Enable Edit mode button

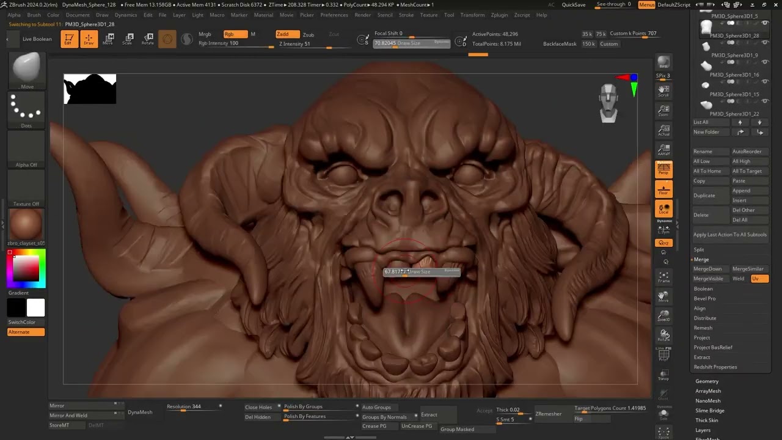[69, 39]
